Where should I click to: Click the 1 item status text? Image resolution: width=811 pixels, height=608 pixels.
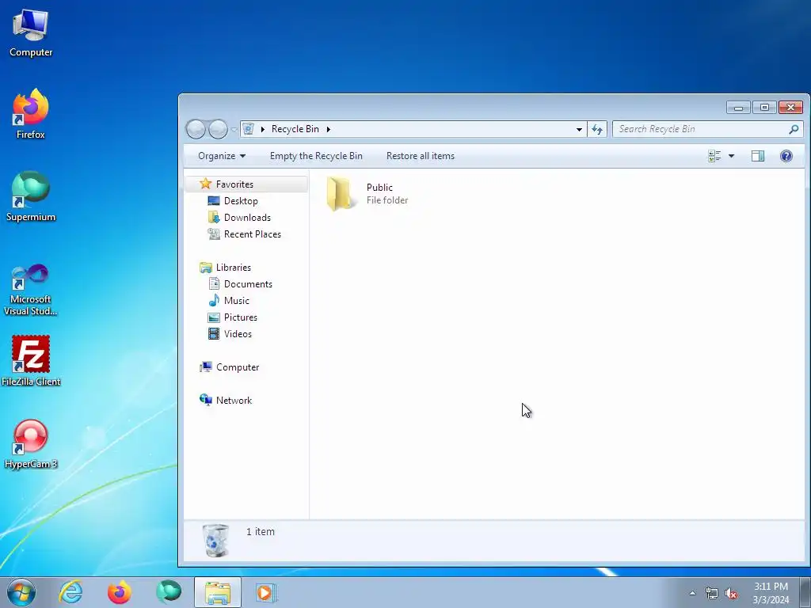[260, 531]
